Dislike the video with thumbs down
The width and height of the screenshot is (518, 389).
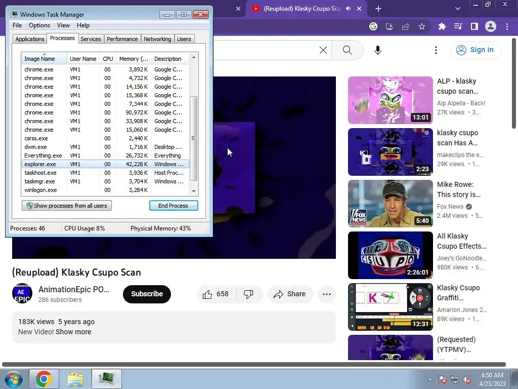(248, 294)
